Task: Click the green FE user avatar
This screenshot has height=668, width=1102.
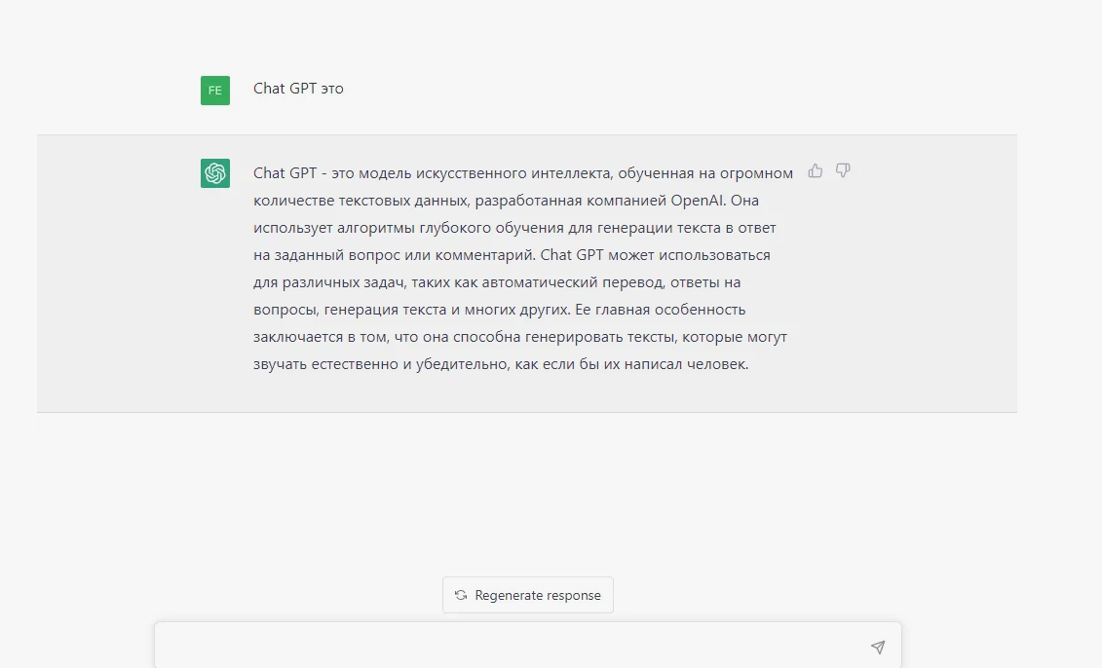Action: coord(215,91)
